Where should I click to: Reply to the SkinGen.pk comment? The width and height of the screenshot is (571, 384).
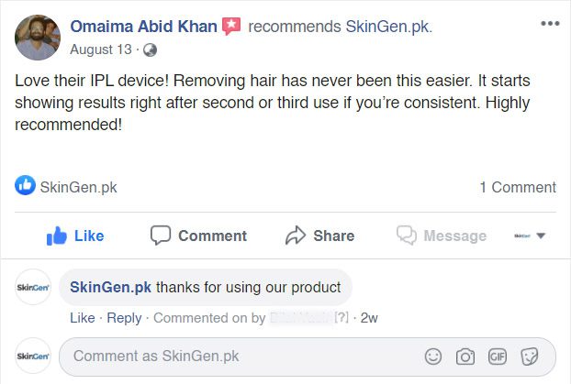tap(124, 318)
